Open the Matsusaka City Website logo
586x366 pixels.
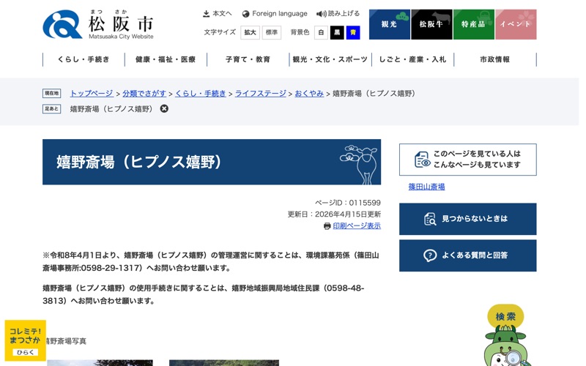pos(98,25)
